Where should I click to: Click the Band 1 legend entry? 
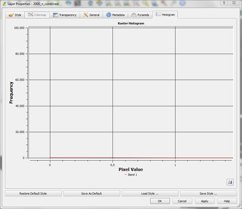click(x=131, y=175)
